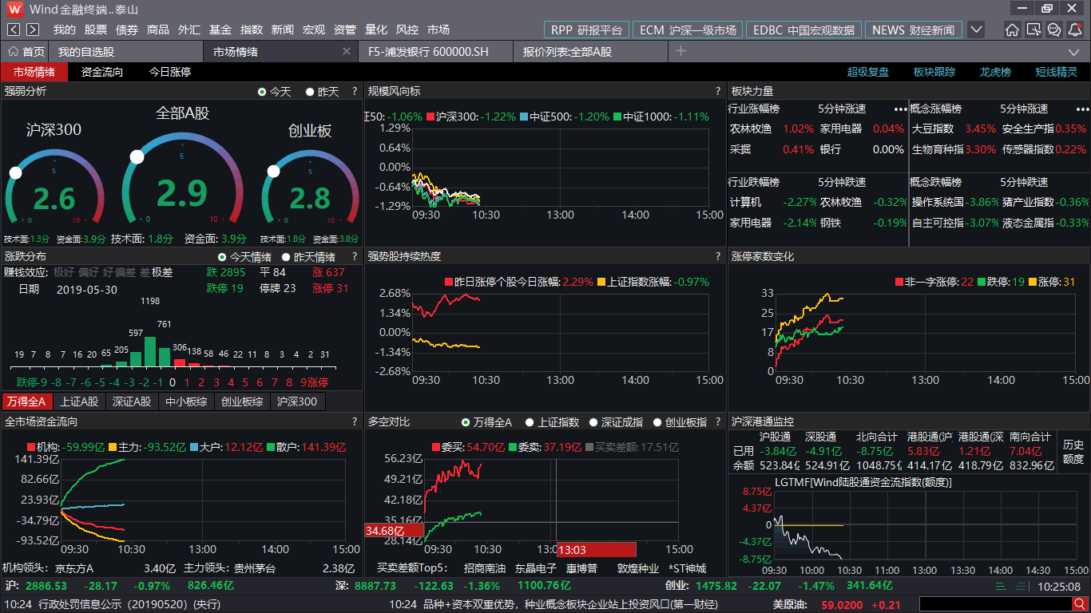The height and width of the screenshot is (613, 1091).
Task: Click the 创业板 gauge knob
Action: [273, 171]
